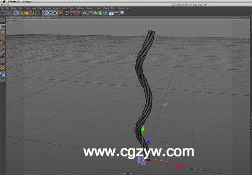The image size is (252, 175).
Task: Click the planar workplane icon
Action: point(3,79)
